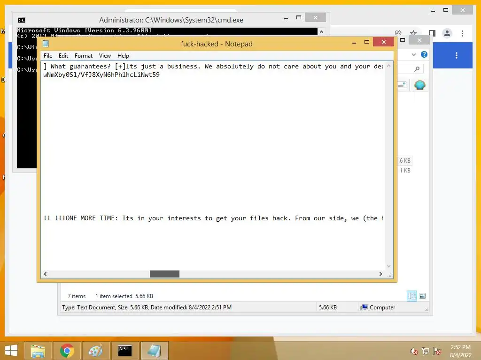Click "1 item selected 5.66 KB" status text
Screen dimensions: 481x360
click(124, 296)
